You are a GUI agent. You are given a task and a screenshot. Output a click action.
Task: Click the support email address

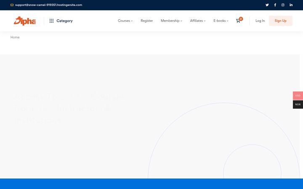point(49,5)
